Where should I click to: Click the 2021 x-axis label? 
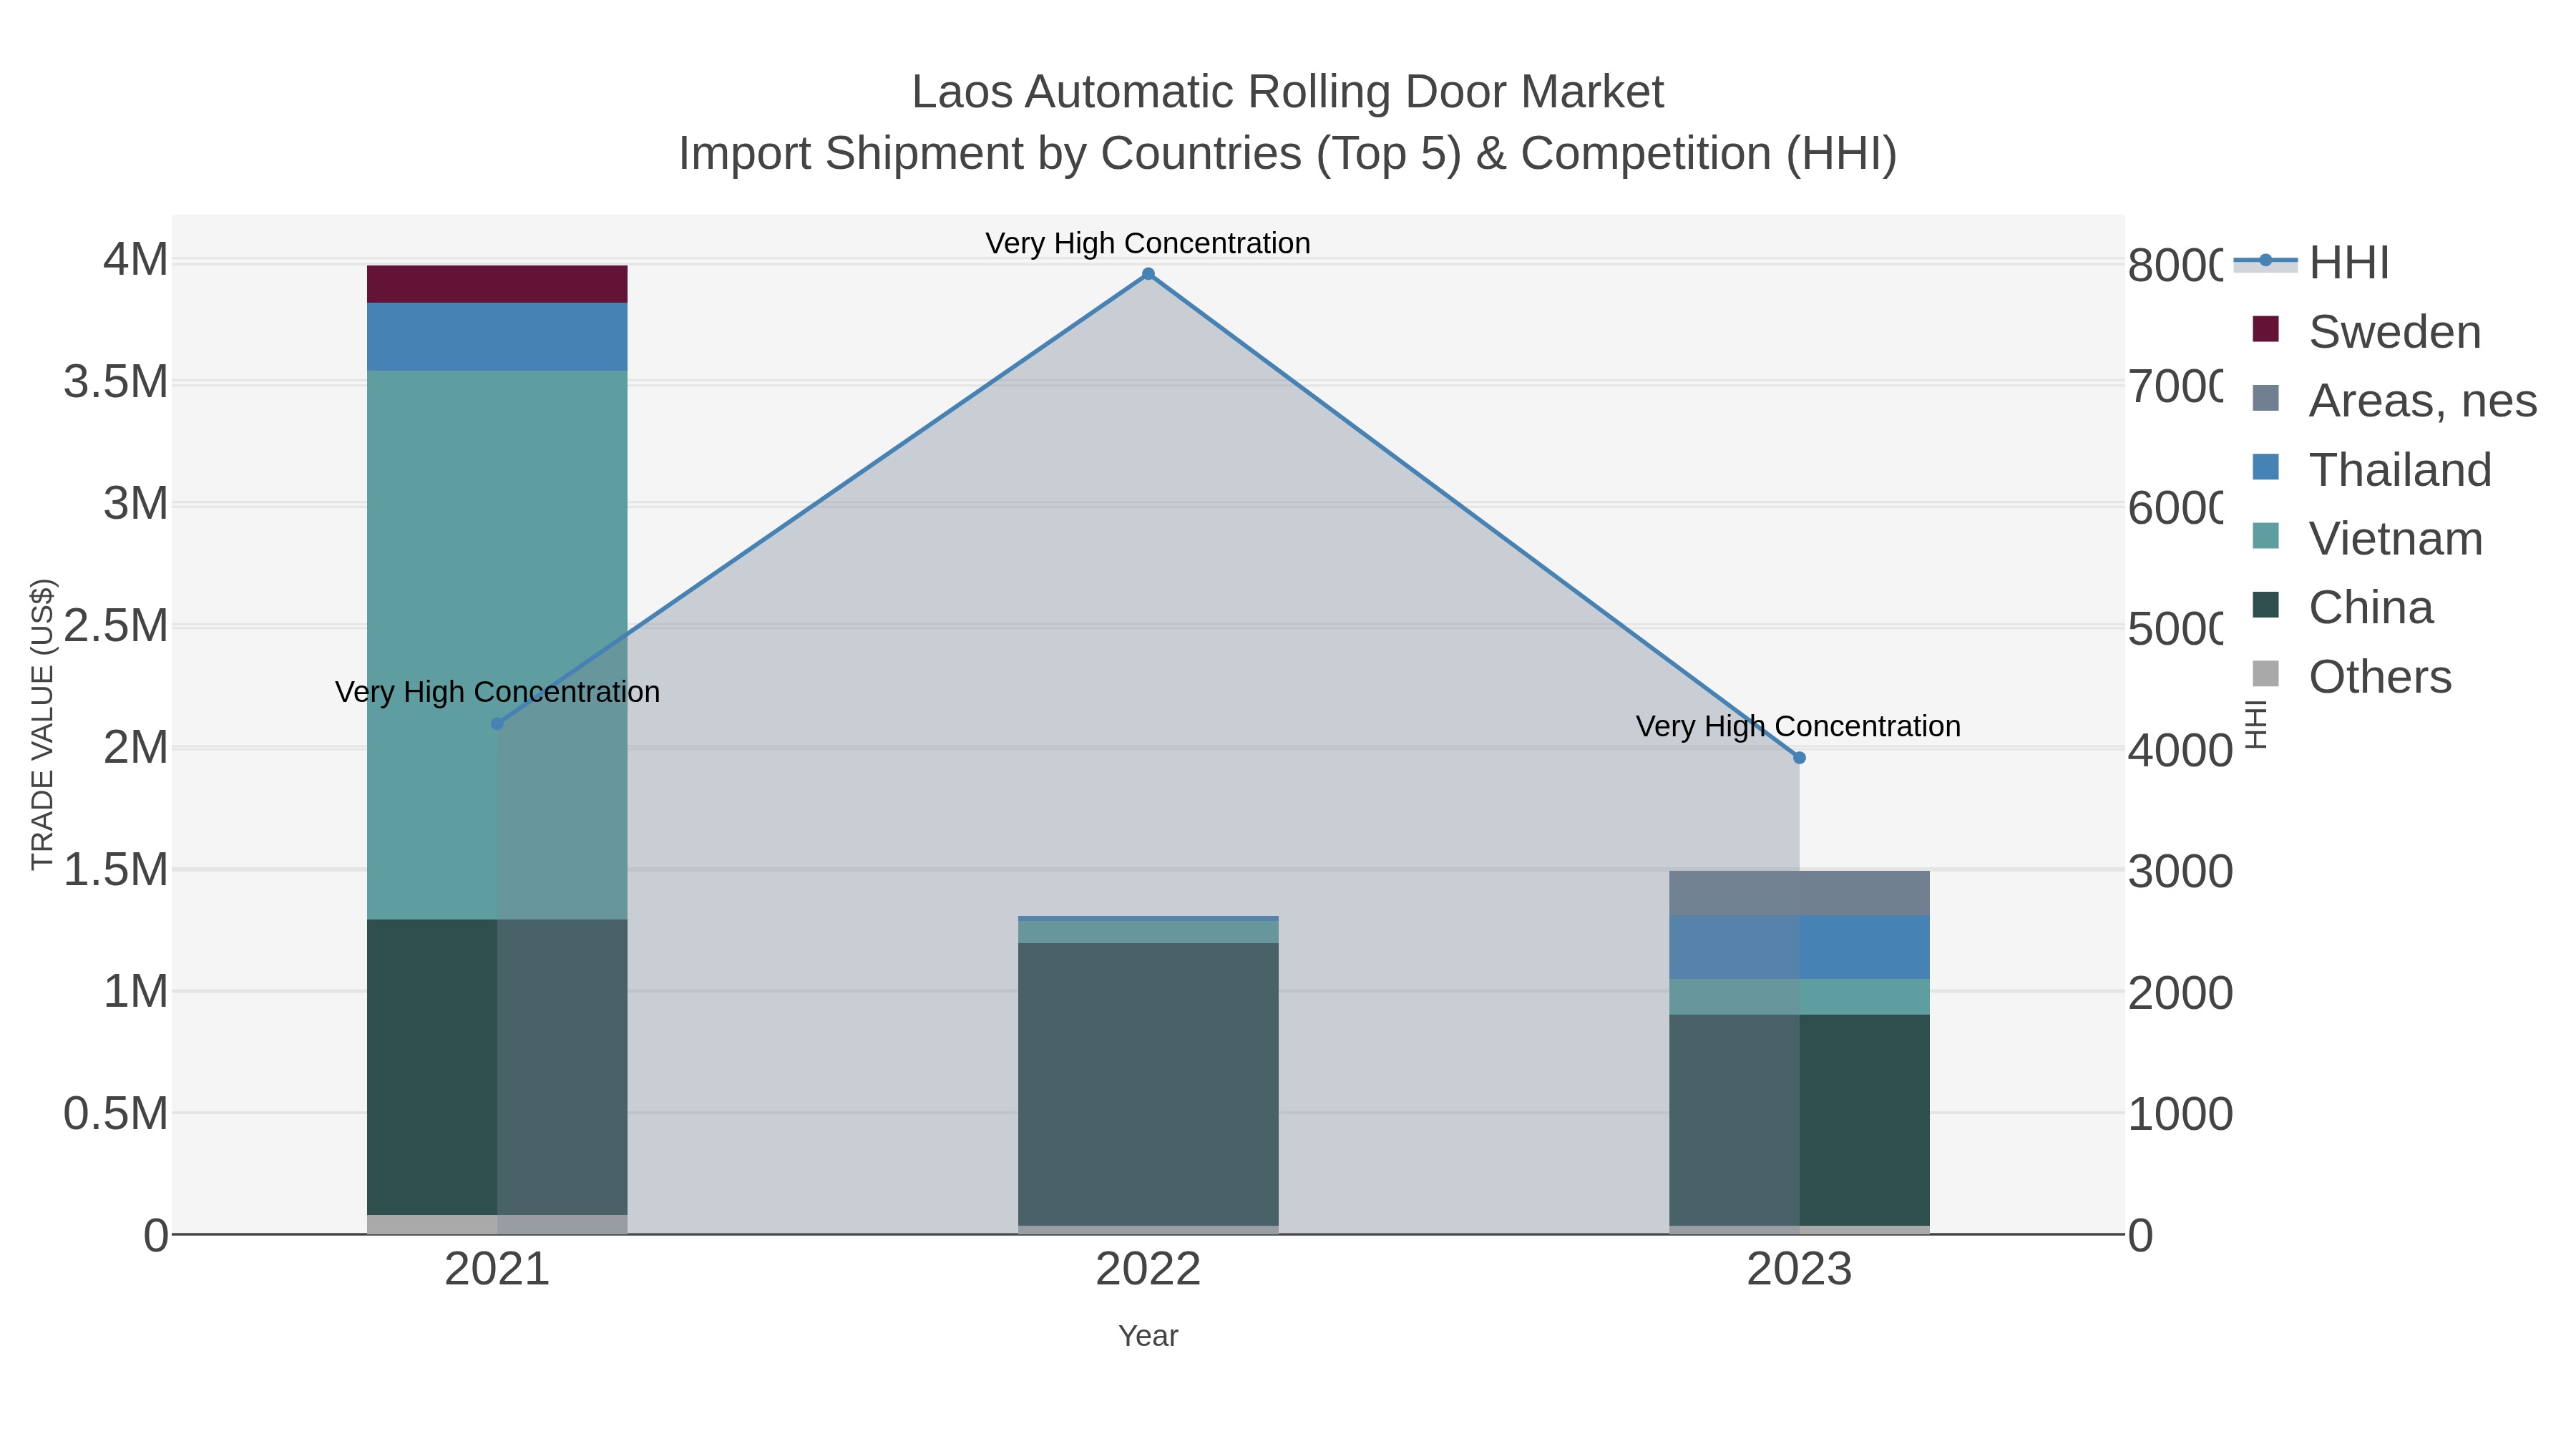click(x=497, y=1270)
